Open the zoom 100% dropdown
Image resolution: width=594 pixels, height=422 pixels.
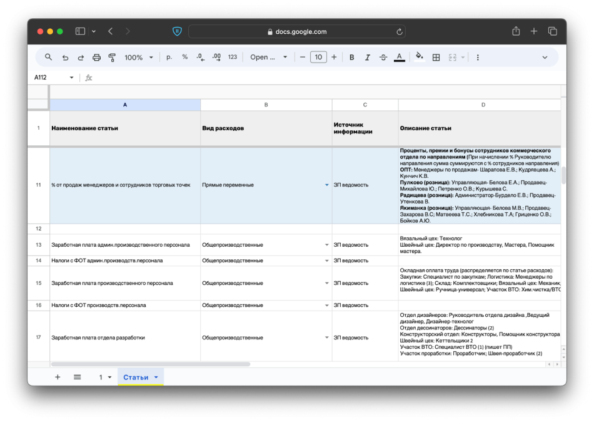tap(138, 57)
